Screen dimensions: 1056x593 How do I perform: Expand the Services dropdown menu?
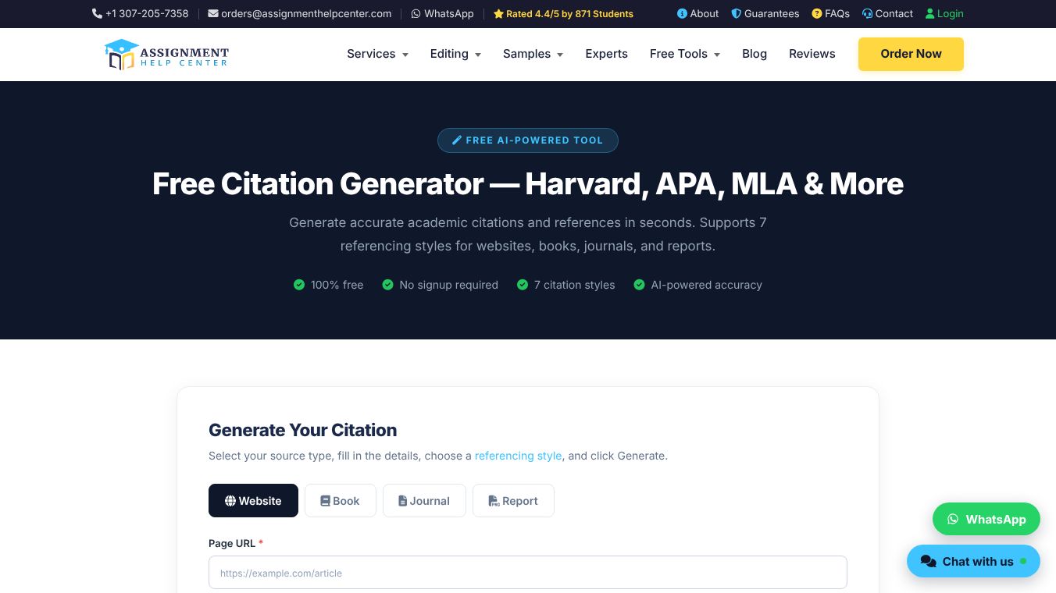(377, 54)
